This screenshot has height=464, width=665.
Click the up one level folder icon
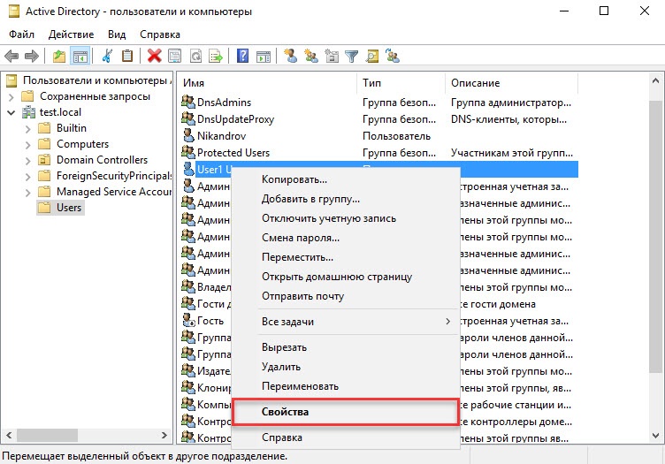(x=59, y=56)
